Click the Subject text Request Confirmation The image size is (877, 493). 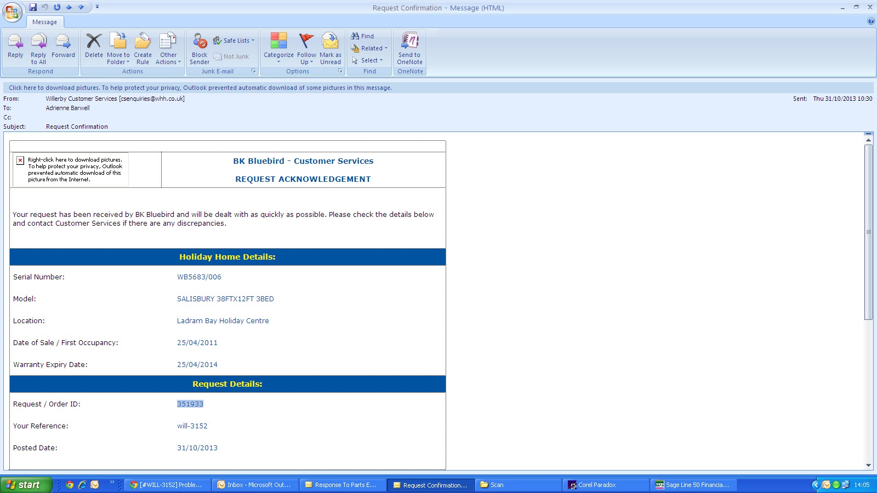[77, 127]
